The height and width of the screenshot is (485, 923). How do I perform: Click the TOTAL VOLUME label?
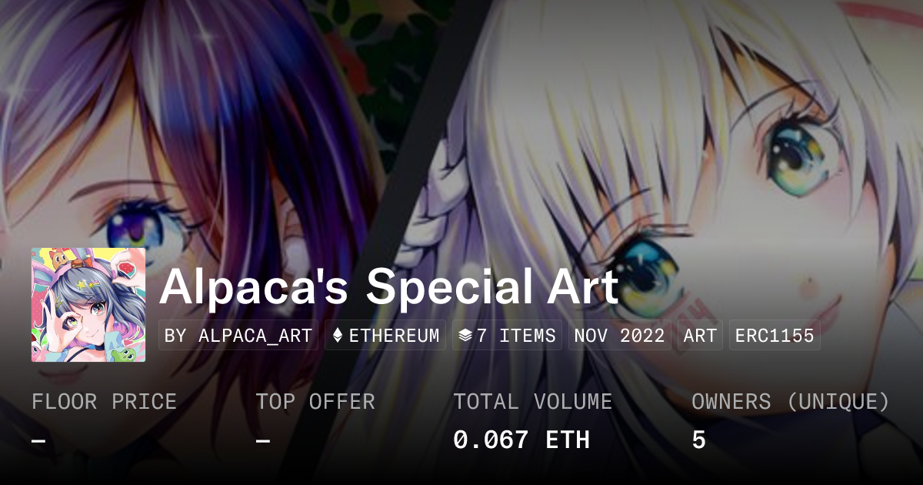[532, 402]
